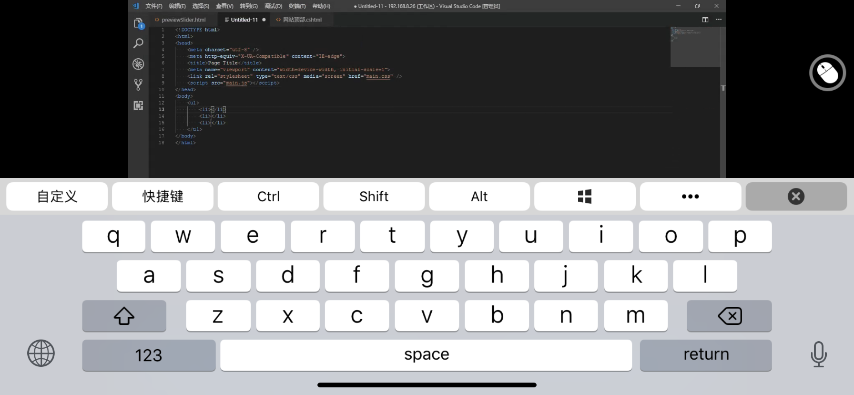The height and width of the screenshot is (395, 854).
Task: Tap the s key
Action: pos(218,276)
